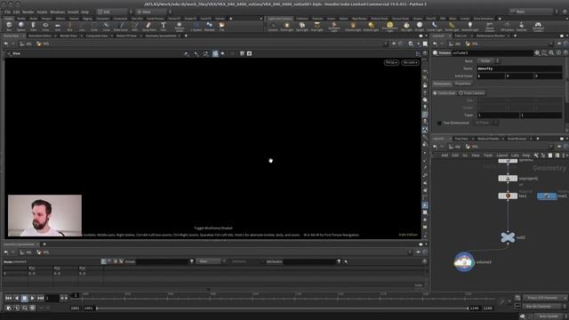Open the Render menu

pos(28,12)
